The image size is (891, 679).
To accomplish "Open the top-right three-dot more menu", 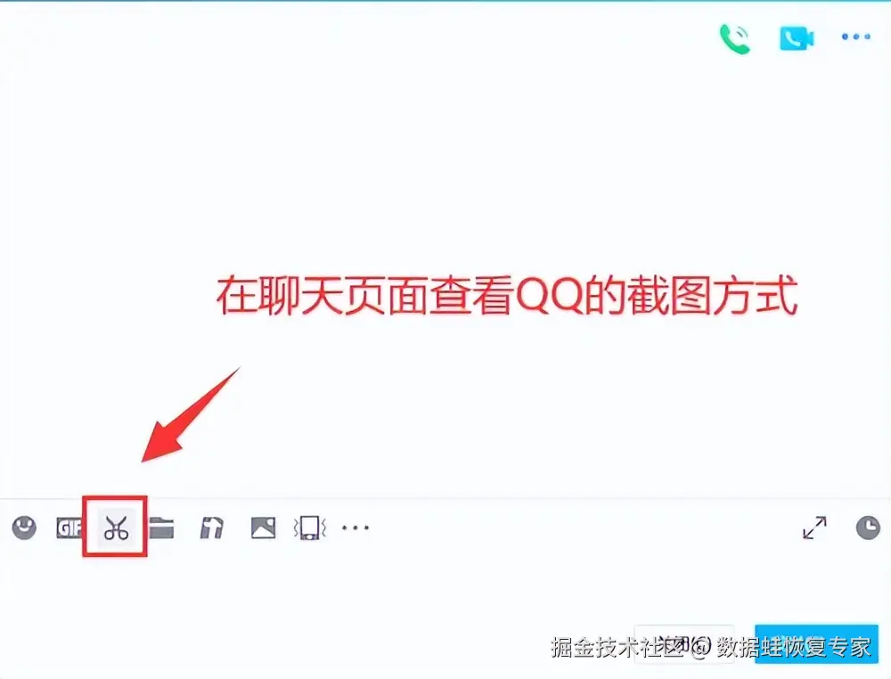I will [855, 37].
